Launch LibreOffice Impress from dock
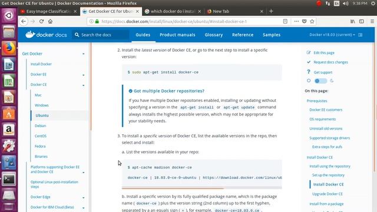This screenshot has height=212, width=377. coord(9,97)
